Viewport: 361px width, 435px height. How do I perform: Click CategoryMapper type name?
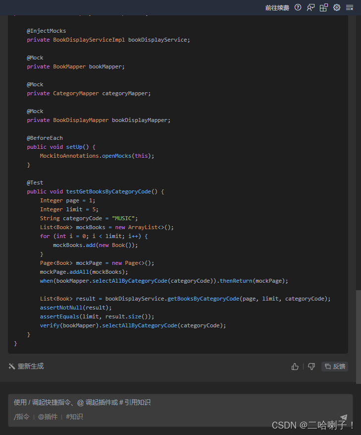(x=76, y=93)
